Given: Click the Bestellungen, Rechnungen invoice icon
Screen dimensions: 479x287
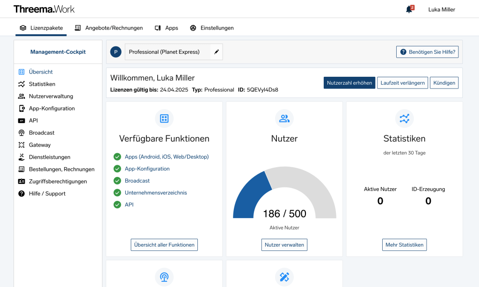Looking at the screenshot, I should click(22, 169).
